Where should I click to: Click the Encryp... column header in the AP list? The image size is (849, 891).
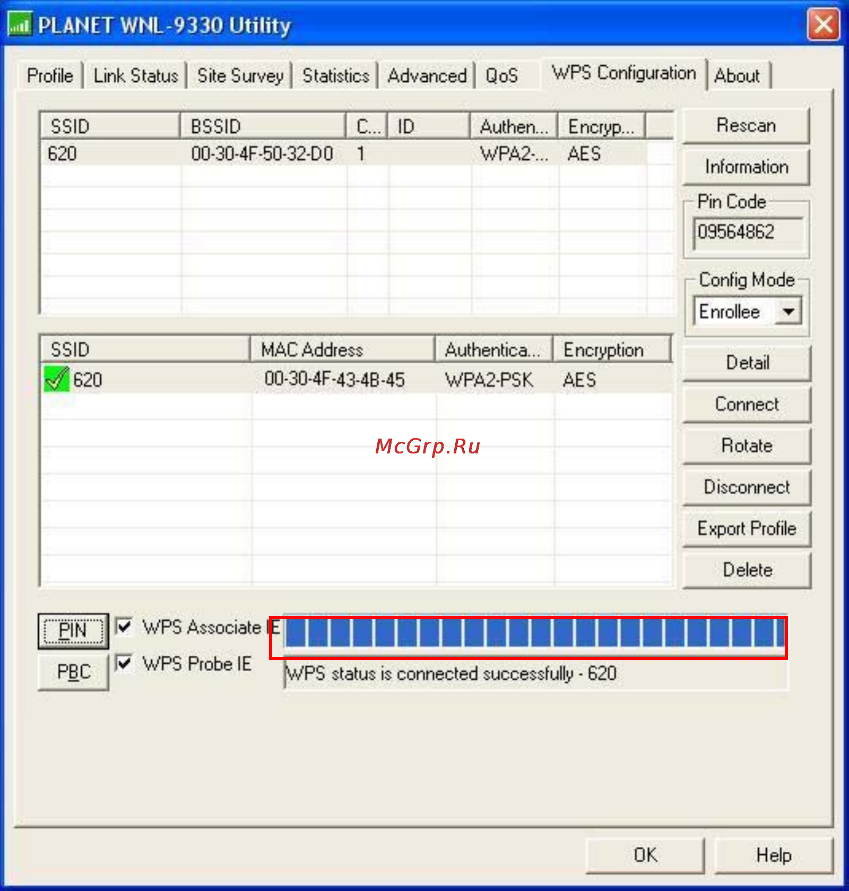[x=602, y=126]
